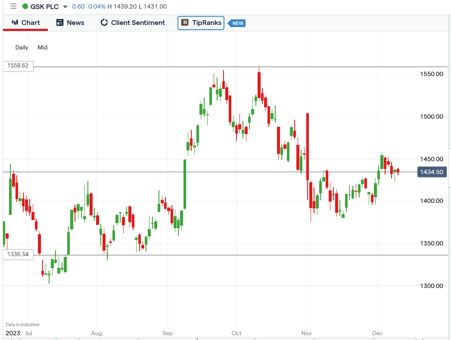This screenshot has height=340, width=451.
Task: Click the Data is indicative notice
Action: (x=22, y=325)
